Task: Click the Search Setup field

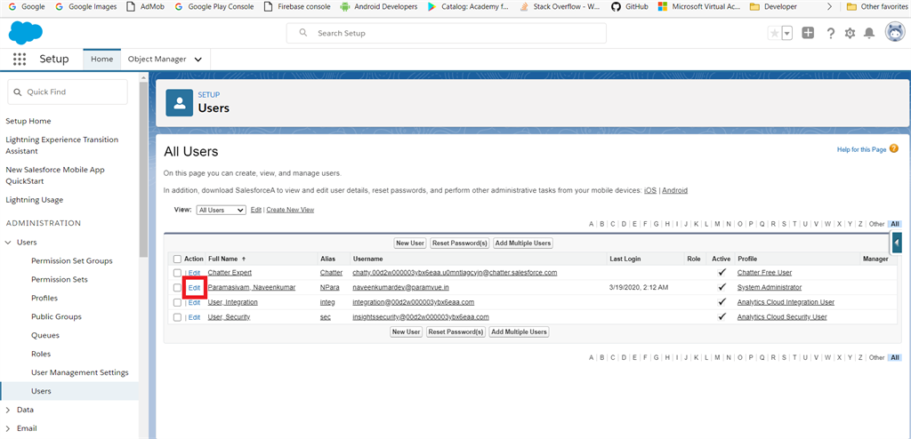Action: pyautogui.click(x=447, y=33)
